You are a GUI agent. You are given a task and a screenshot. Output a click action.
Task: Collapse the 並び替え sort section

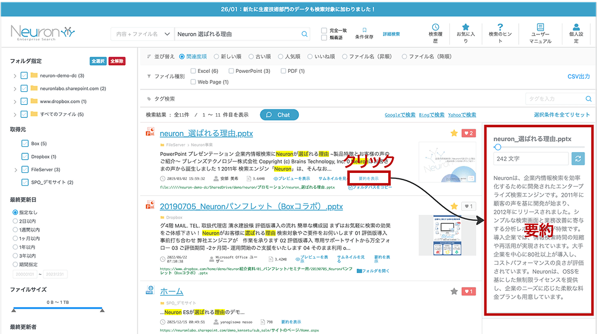149,56
